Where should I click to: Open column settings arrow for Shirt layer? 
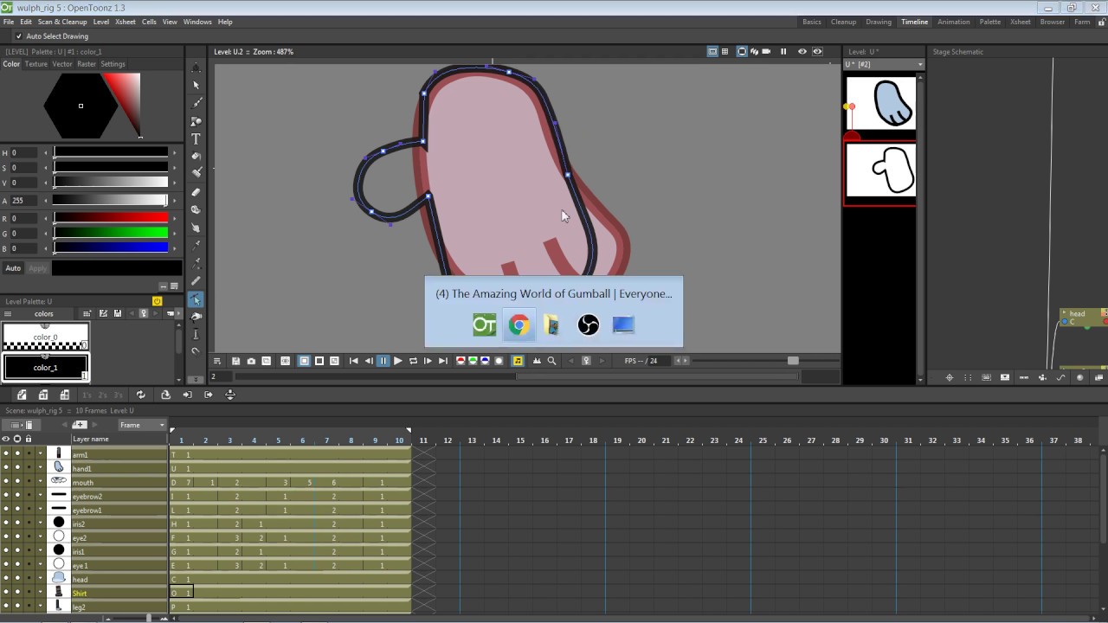pos(39,594)
